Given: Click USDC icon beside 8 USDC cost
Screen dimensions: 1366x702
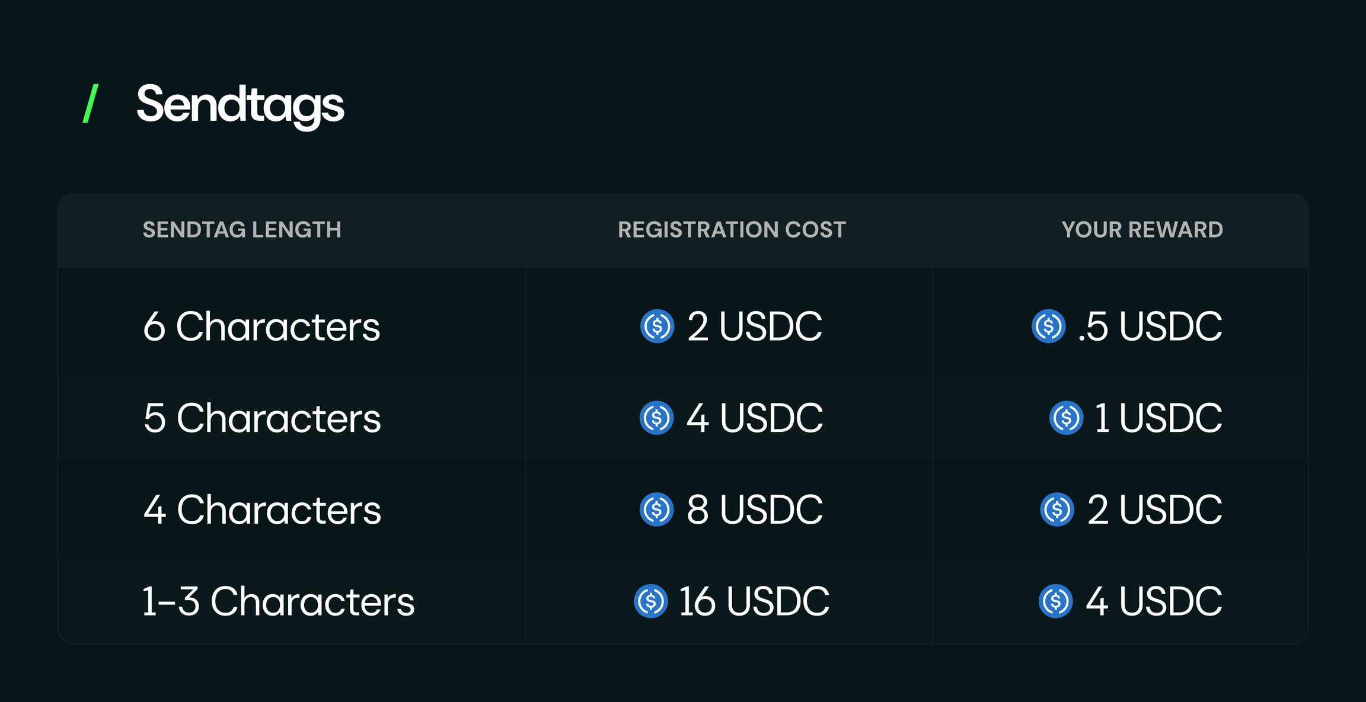Looking at the screenshot, I should tap(656, 509).
